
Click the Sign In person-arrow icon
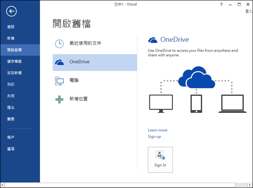click(x=160, y=156)
